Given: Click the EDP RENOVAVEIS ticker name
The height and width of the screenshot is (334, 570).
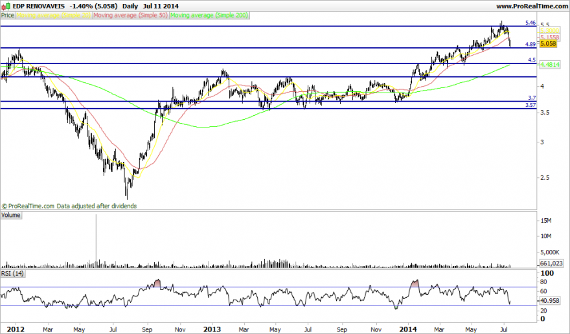Looking at the screenshot, I should (x=39, y=6).
